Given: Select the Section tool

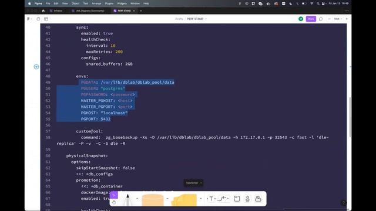Looking at the screenshot, I should 237,199.
